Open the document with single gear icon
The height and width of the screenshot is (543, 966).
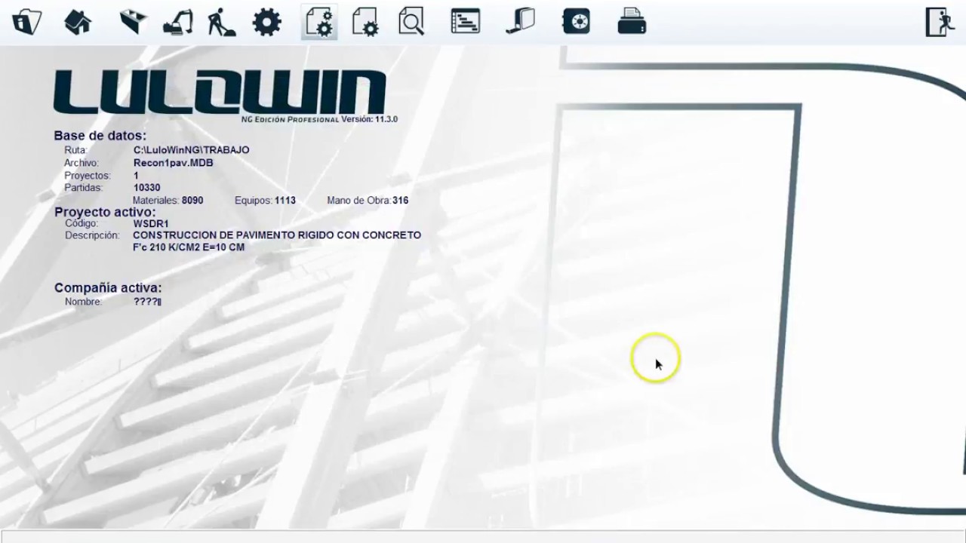click(365, 23)
